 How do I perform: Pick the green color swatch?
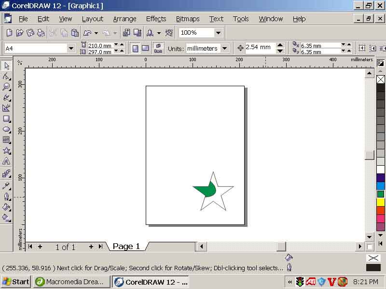tap(381, 194)
